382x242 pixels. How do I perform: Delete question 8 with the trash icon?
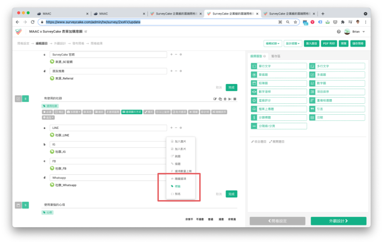click(x=225, y=99)
